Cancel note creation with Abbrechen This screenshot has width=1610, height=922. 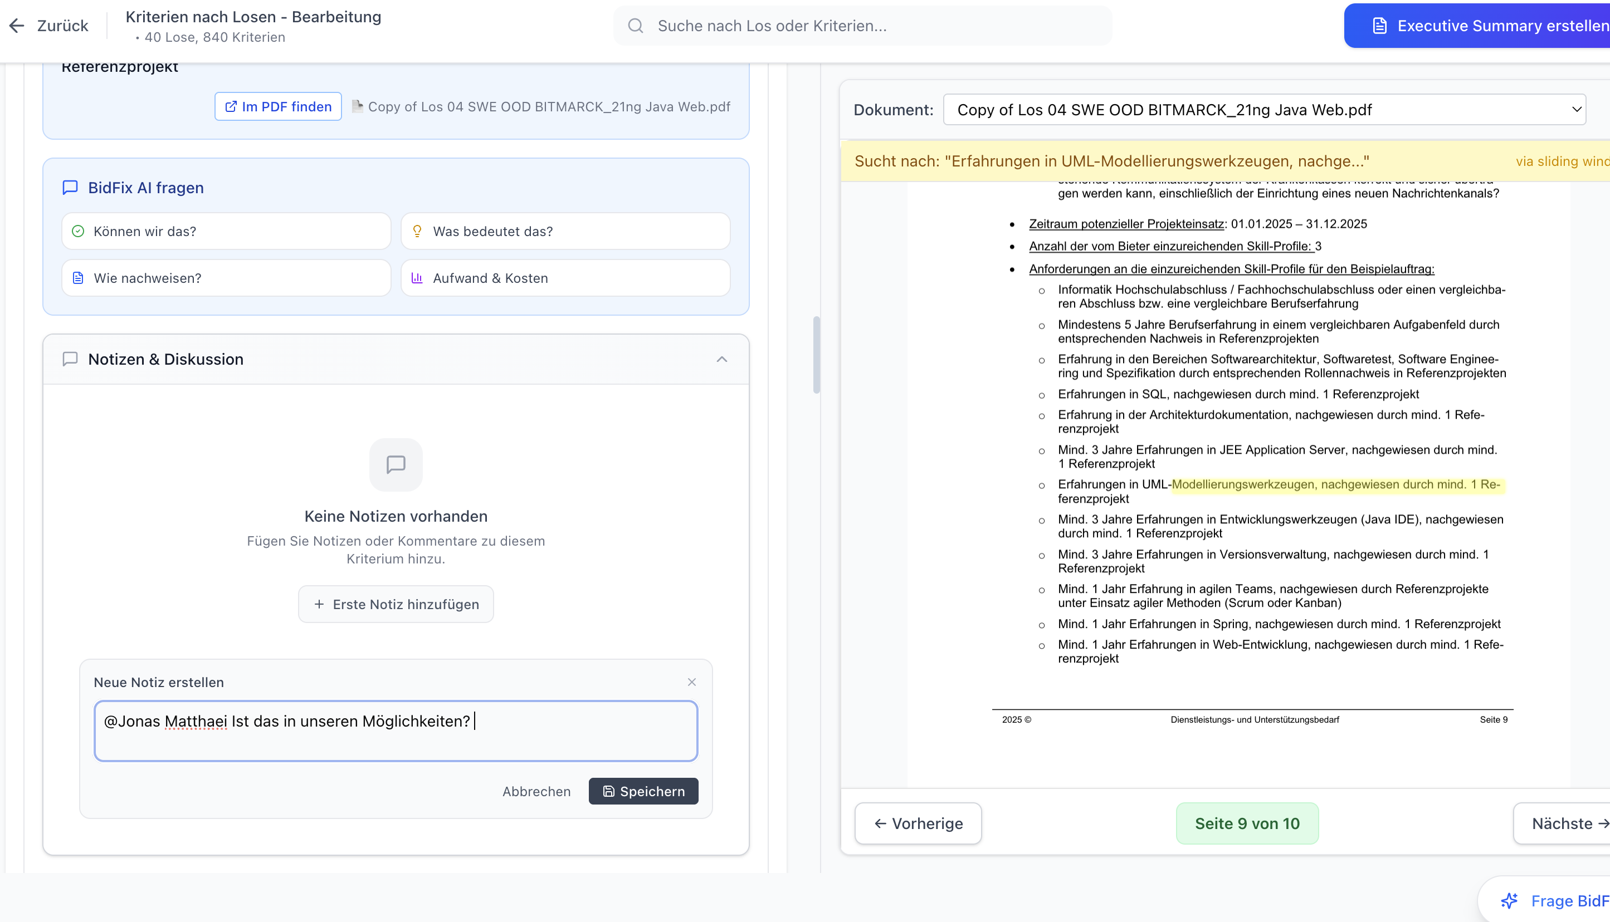pos(536,791)
